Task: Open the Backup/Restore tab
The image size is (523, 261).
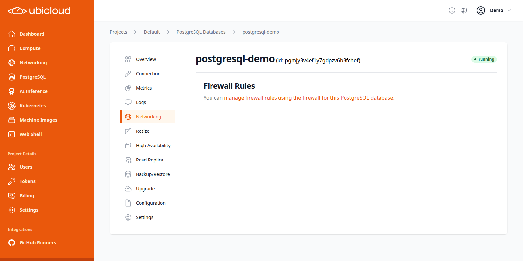Action: (x=147, y=174)
